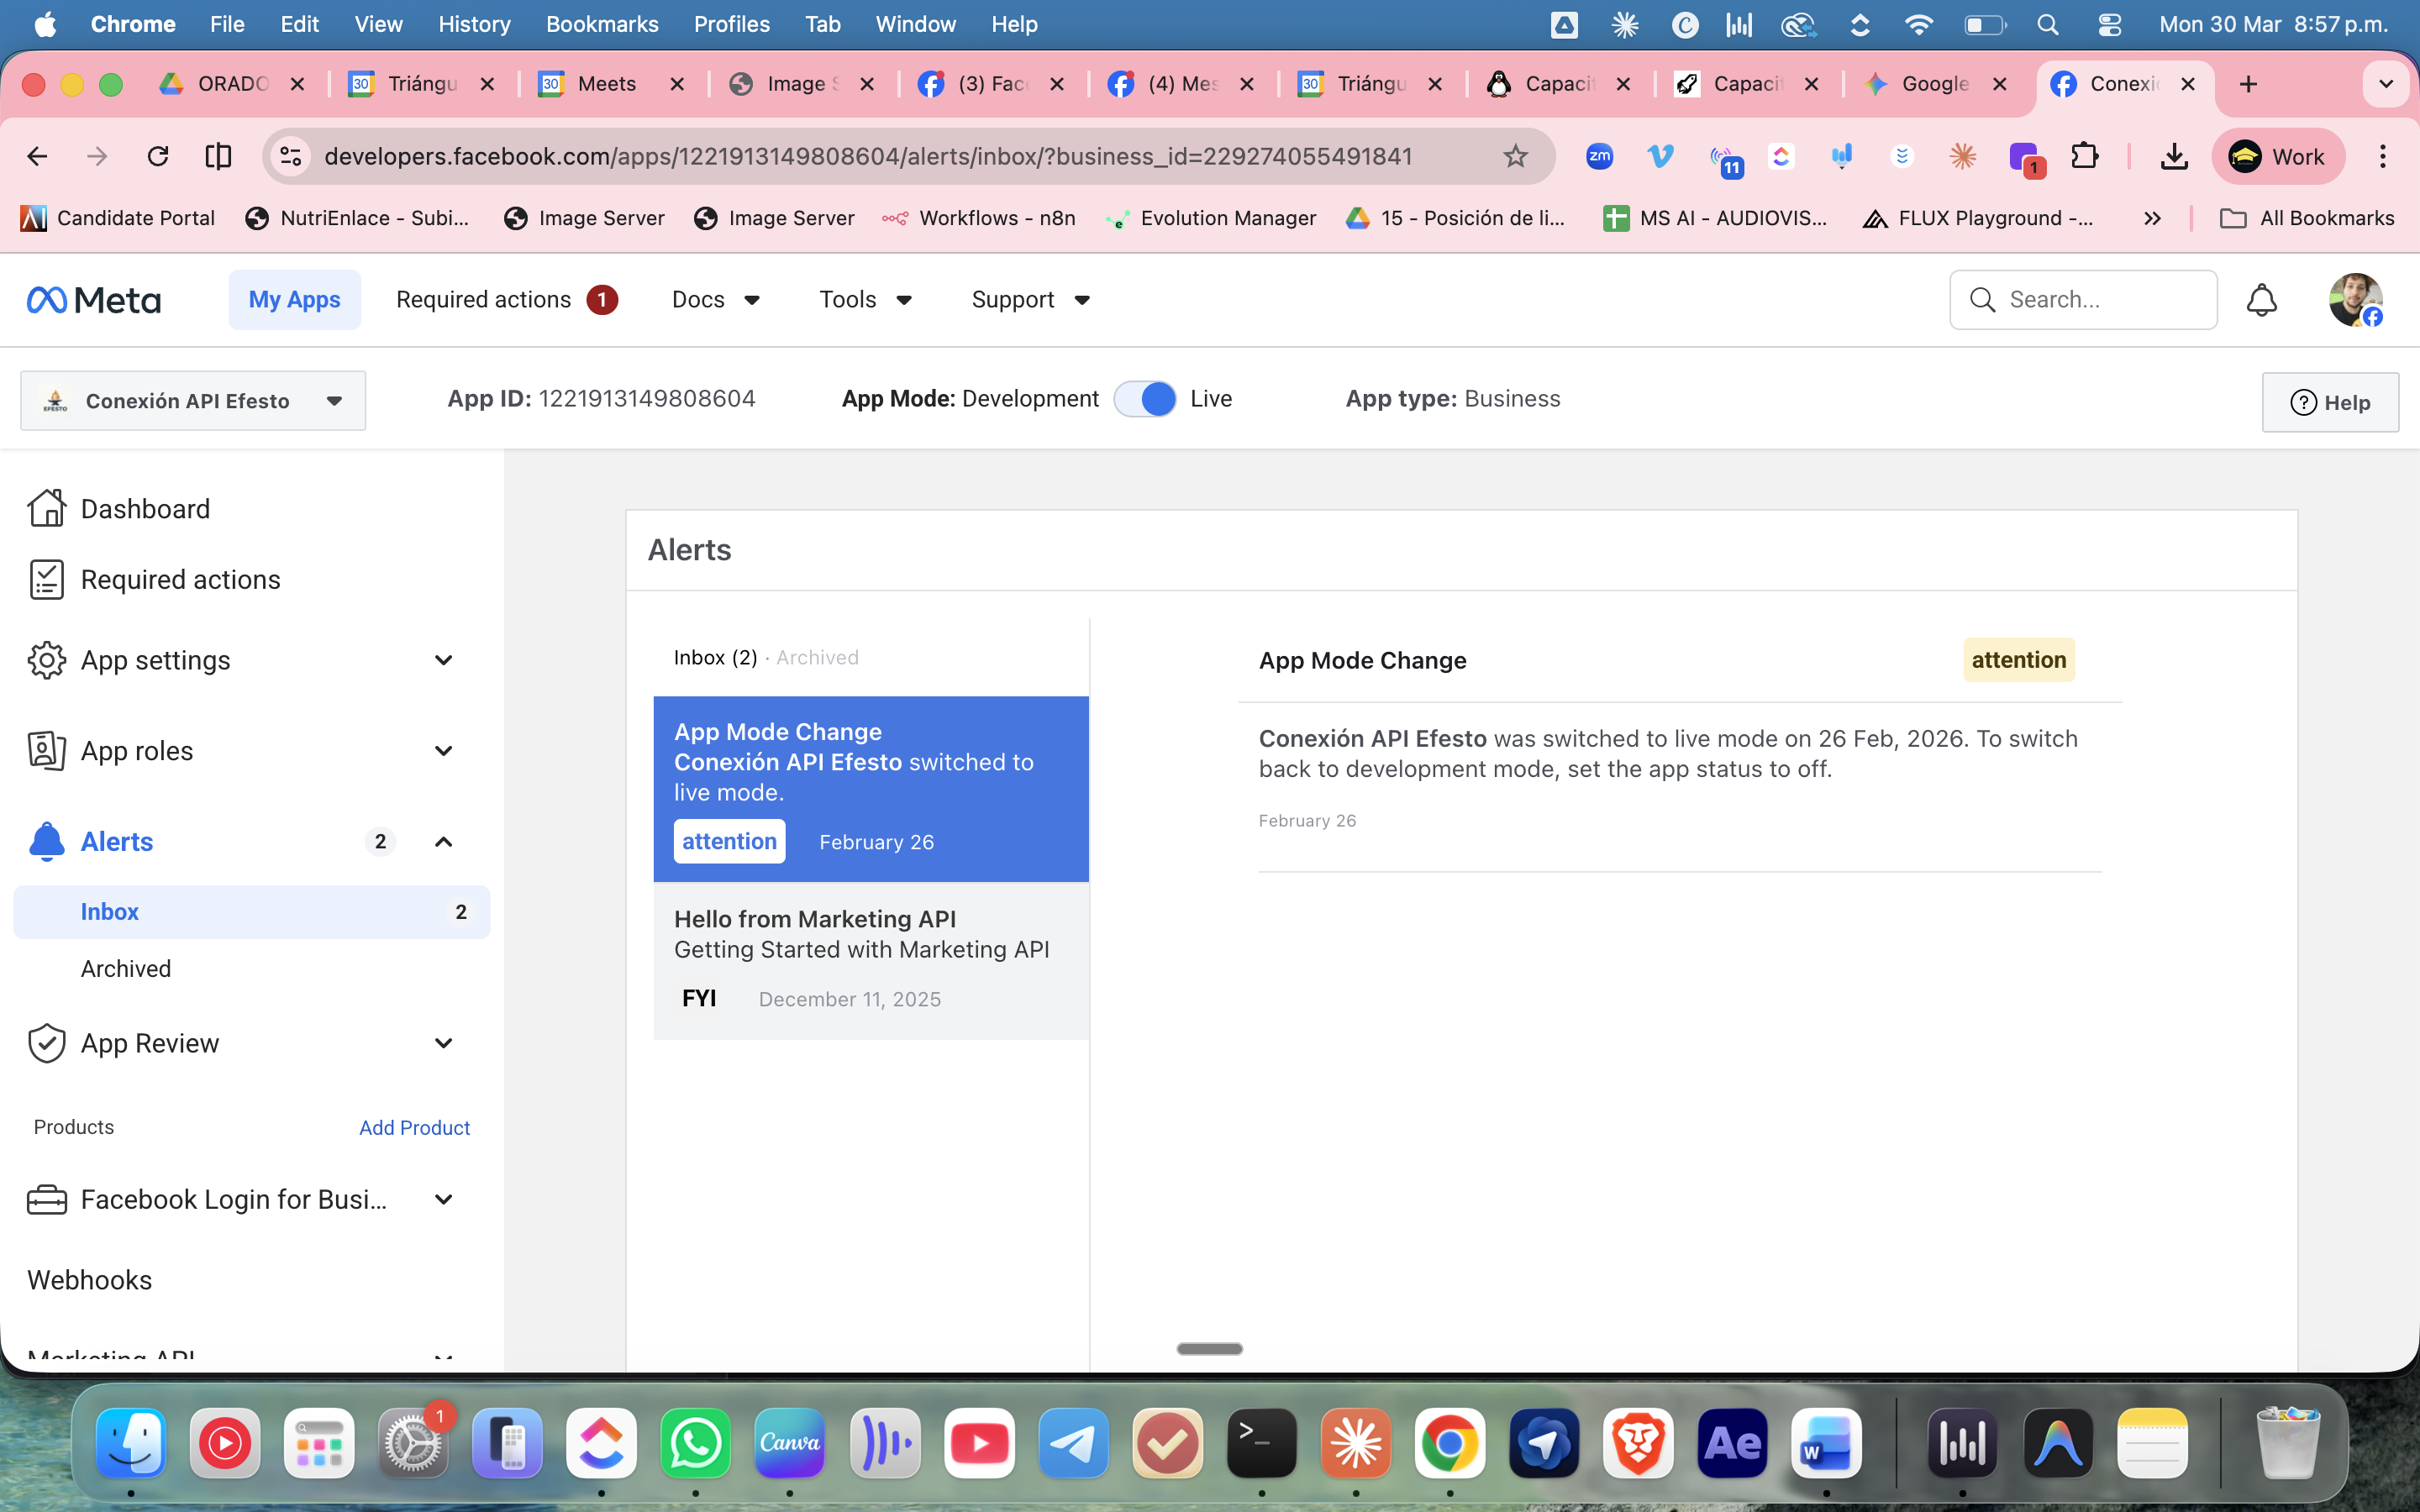2420x1512 pixels.
Task: Click the Add Product link
Action: tap(414, 1127)
